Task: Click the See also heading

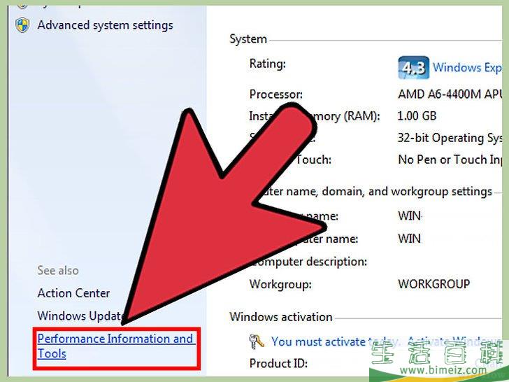Action: pyautogui.click(x=58, y=271)
